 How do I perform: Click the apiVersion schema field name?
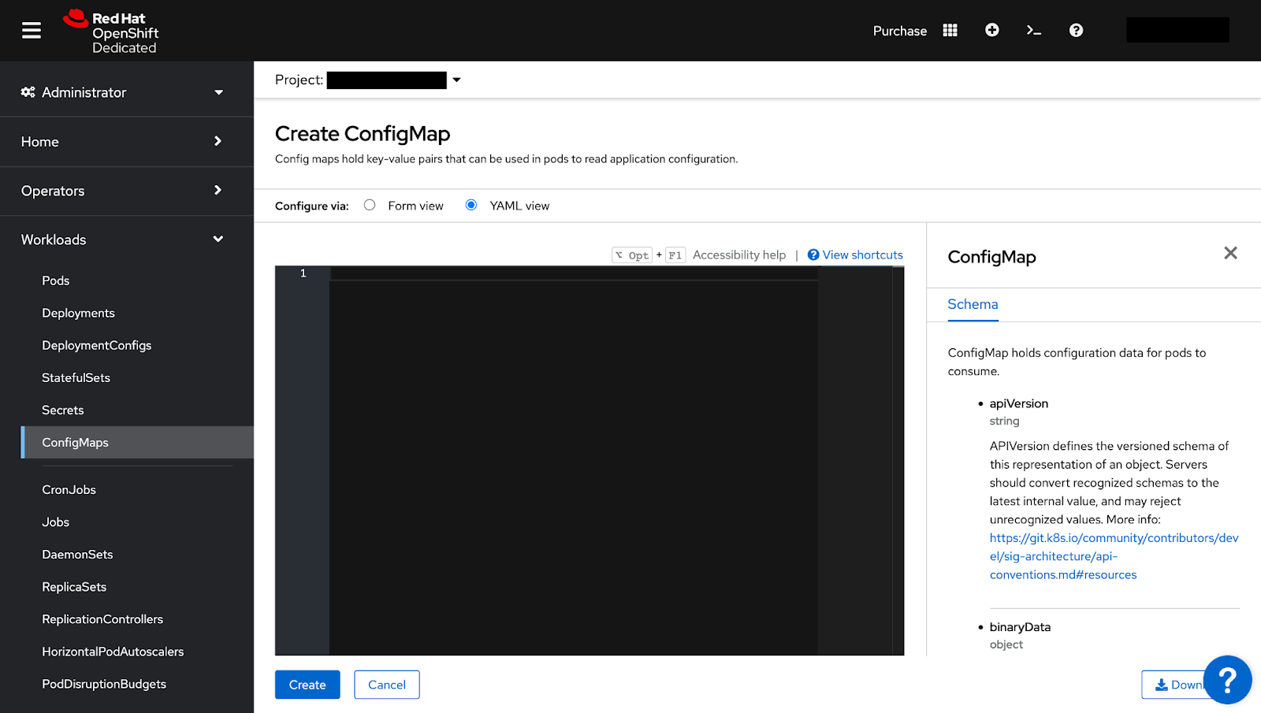pyautogui.click(x=1019, y=403)
